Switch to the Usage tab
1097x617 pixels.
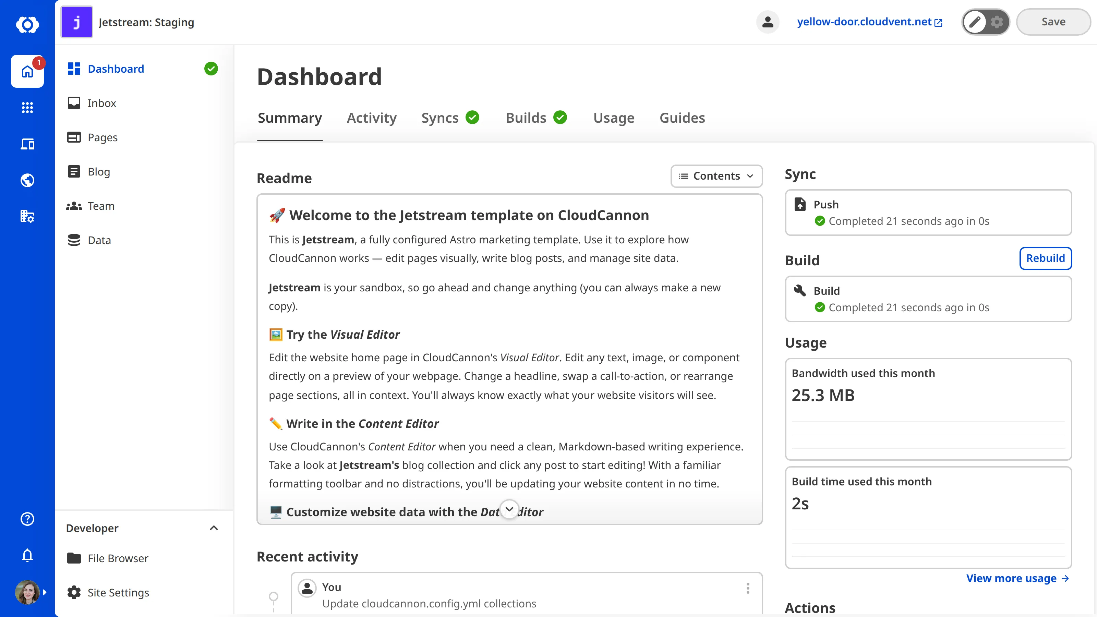click(x=614, y=118)
